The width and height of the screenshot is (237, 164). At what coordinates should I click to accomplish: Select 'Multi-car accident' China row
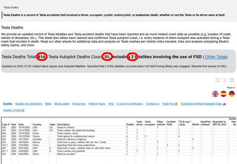66,154
